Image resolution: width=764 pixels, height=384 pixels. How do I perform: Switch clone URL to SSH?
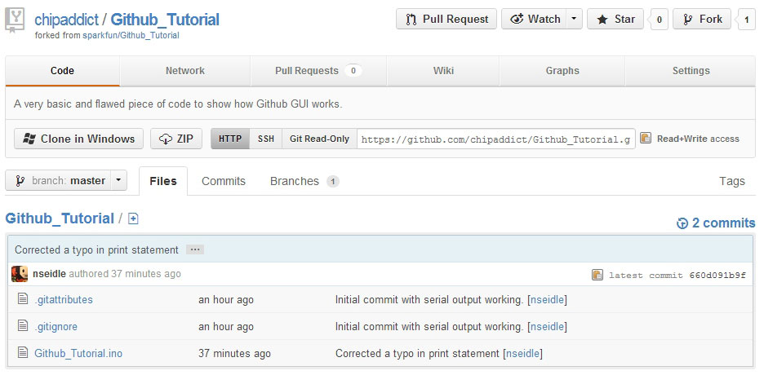coord(266,139)
